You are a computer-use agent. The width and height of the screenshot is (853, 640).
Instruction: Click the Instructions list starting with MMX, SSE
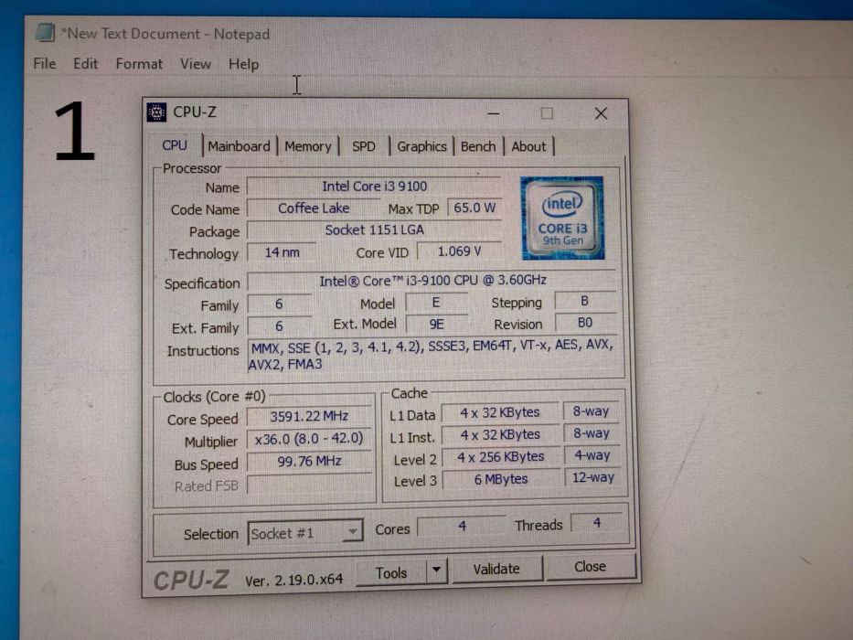432,356
